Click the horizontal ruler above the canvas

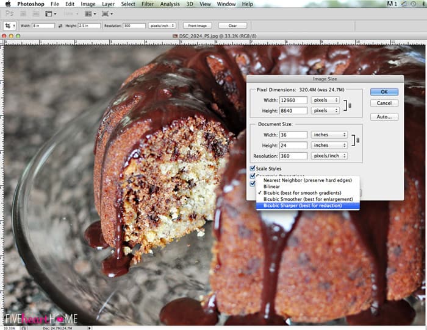point(214,42)
